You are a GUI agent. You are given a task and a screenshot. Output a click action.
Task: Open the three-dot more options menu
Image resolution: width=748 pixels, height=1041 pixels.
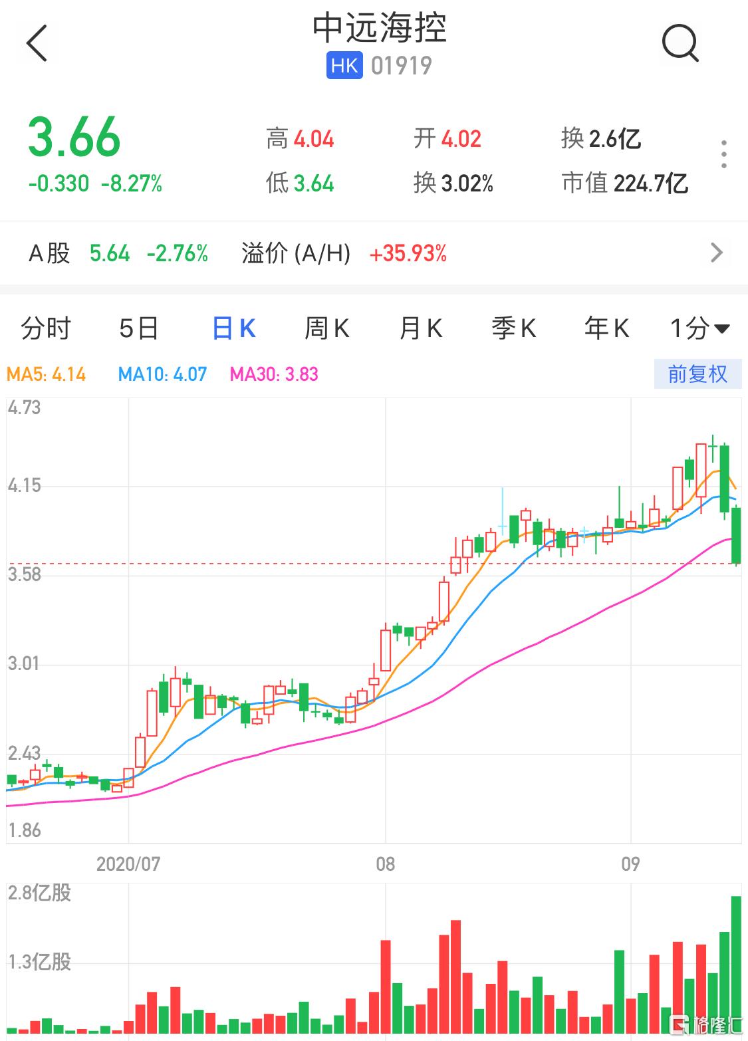[724, 154]
